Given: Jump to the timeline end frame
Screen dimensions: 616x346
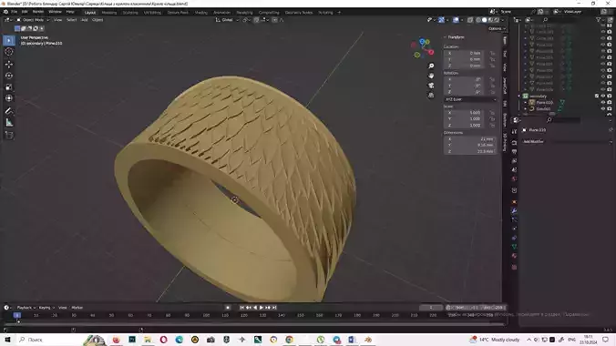Looking at the screenshot, I should [274, 308].
